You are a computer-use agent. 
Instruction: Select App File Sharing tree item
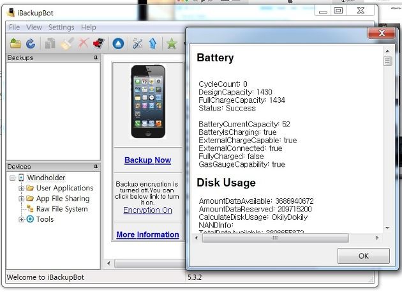(63, 199)
